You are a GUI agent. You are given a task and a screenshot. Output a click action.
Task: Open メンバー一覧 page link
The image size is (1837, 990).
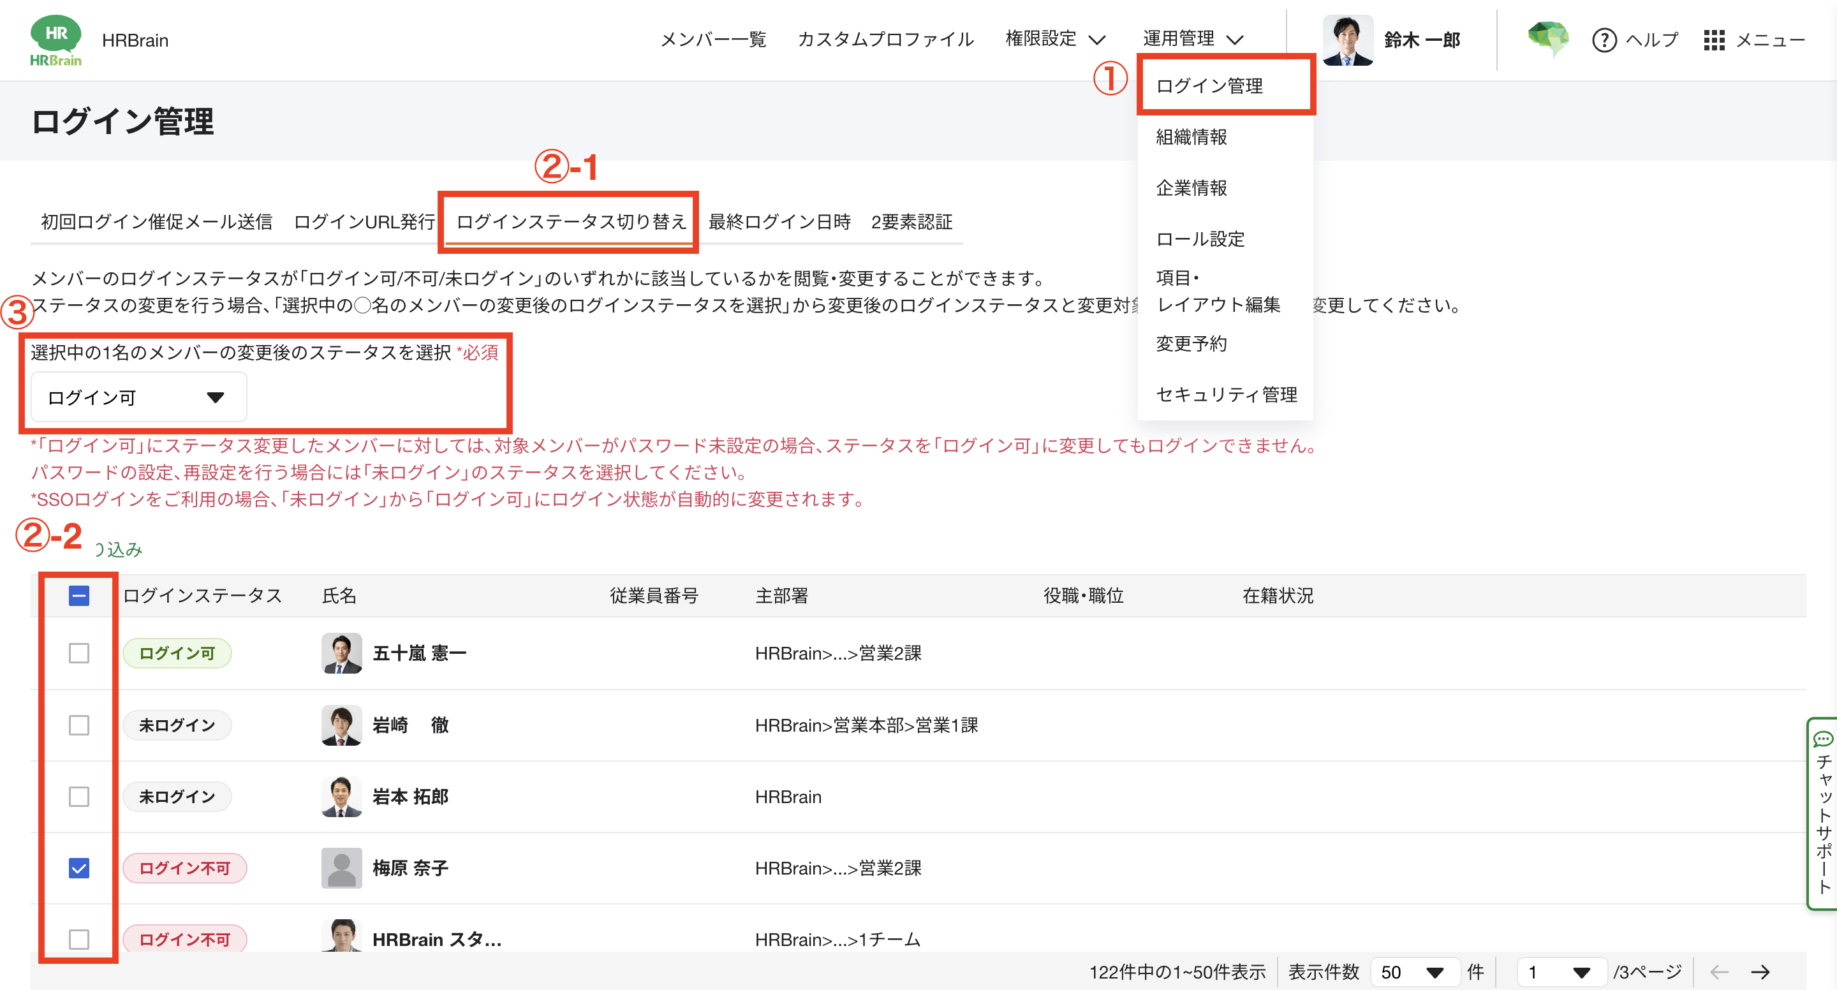pos(713,39)
